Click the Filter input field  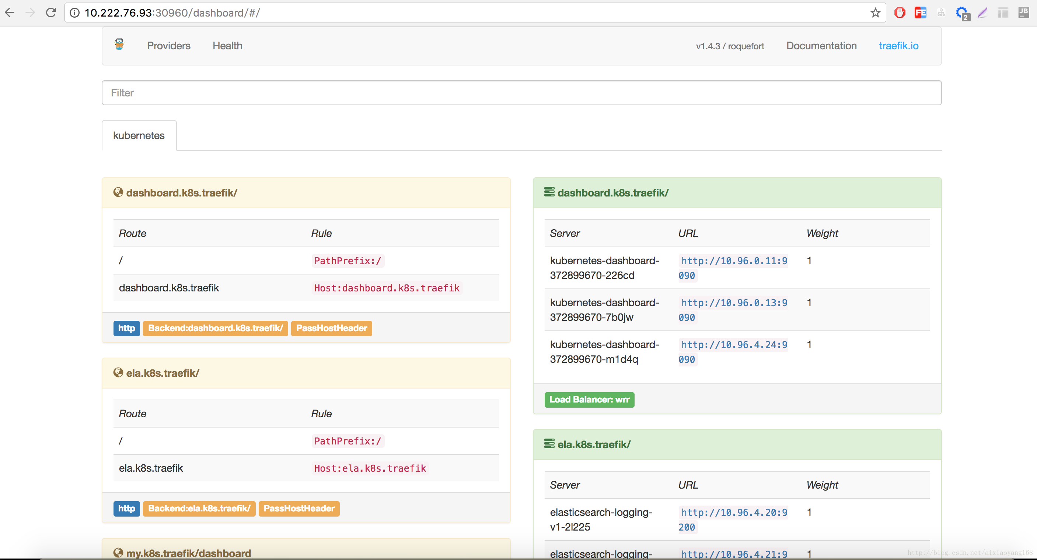tap(521, 93)
